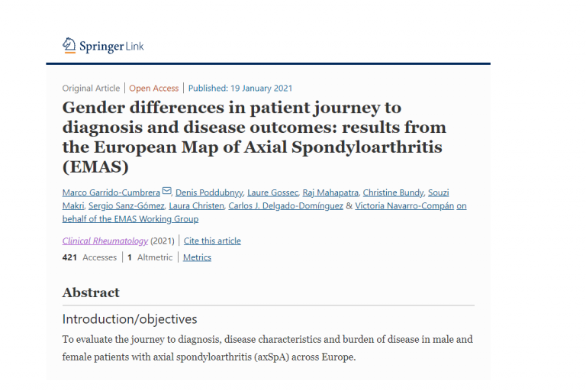Viewport: 586px width, 391px height.
Task: Click the Cite this article link
Action: click(x=212, y=241)
